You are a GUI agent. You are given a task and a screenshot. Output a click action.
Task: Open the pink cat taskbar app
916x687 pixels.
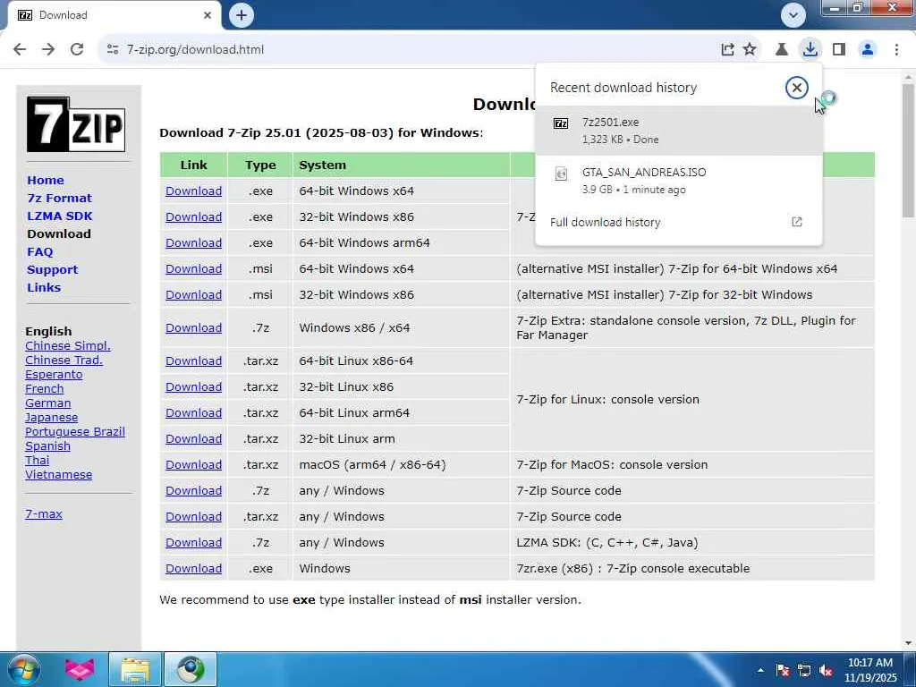(x=79, y=669)
